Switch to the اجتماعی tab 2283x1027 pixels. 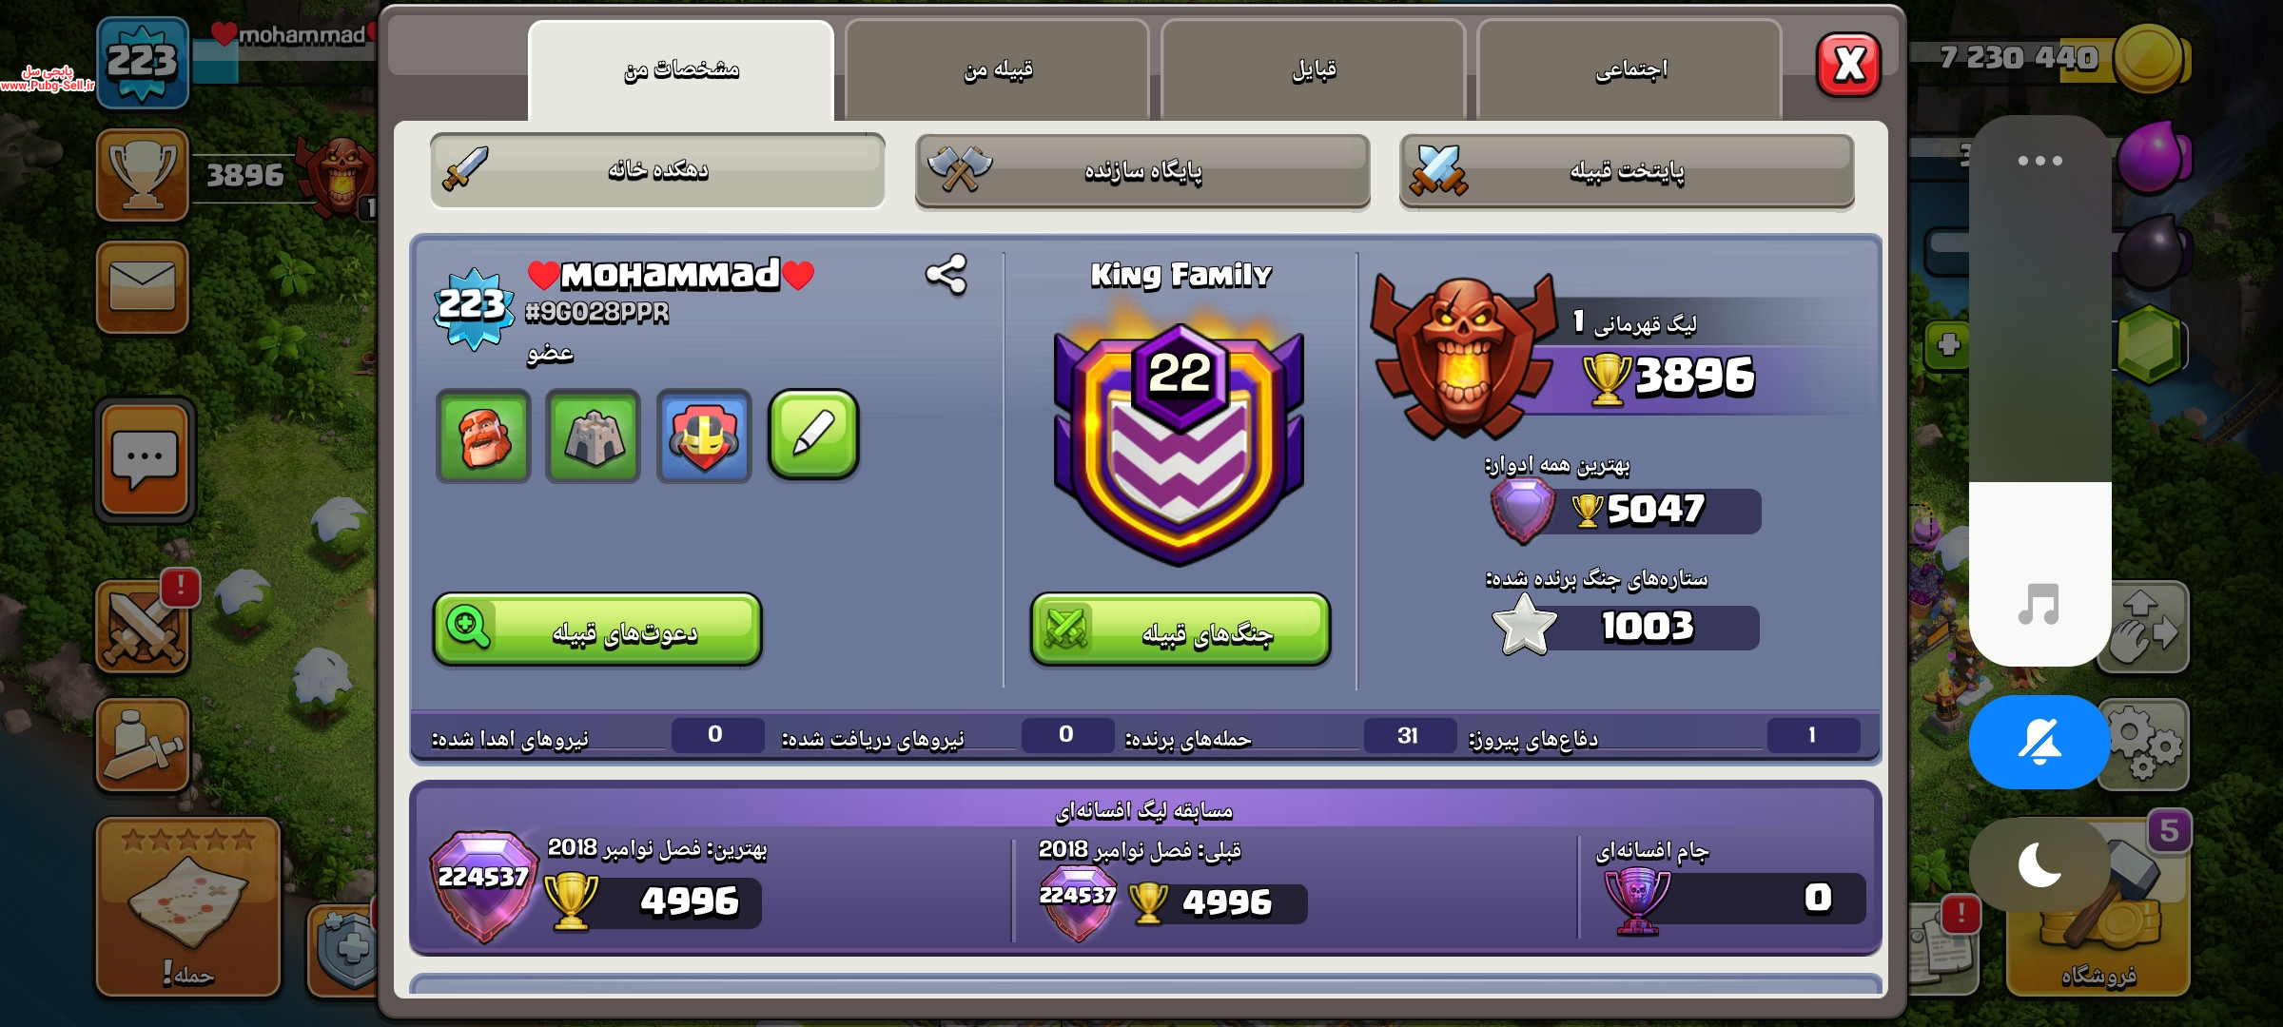pyautogui.click(x=1629, y=70)
